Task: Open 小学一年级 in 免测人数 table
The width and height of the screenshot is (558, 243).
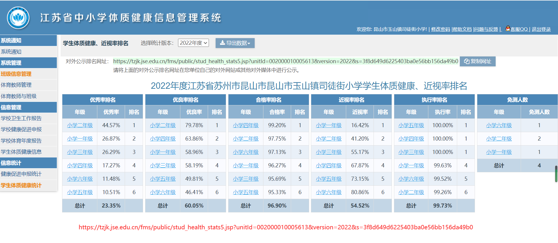Action: 499,152
